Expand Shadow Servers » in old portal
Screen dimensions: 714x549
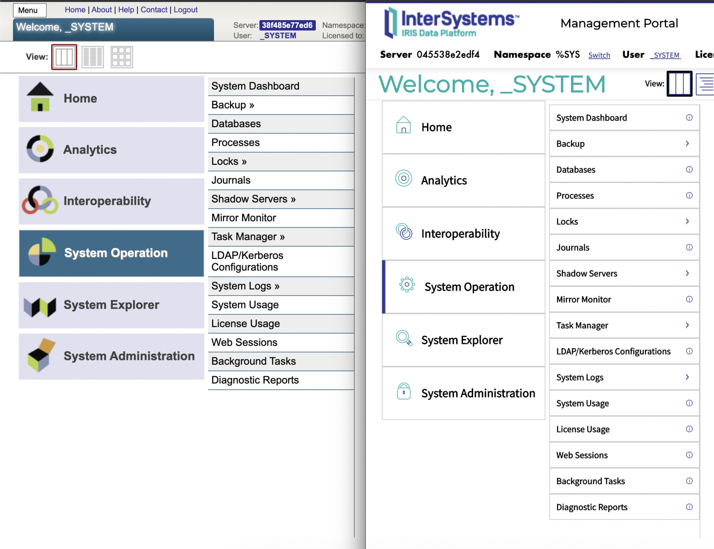pos(281,199)
